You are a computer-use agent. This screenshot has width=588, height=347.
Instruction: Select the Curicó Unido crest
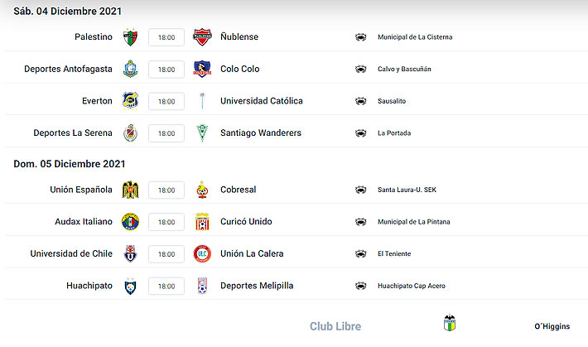203,222
